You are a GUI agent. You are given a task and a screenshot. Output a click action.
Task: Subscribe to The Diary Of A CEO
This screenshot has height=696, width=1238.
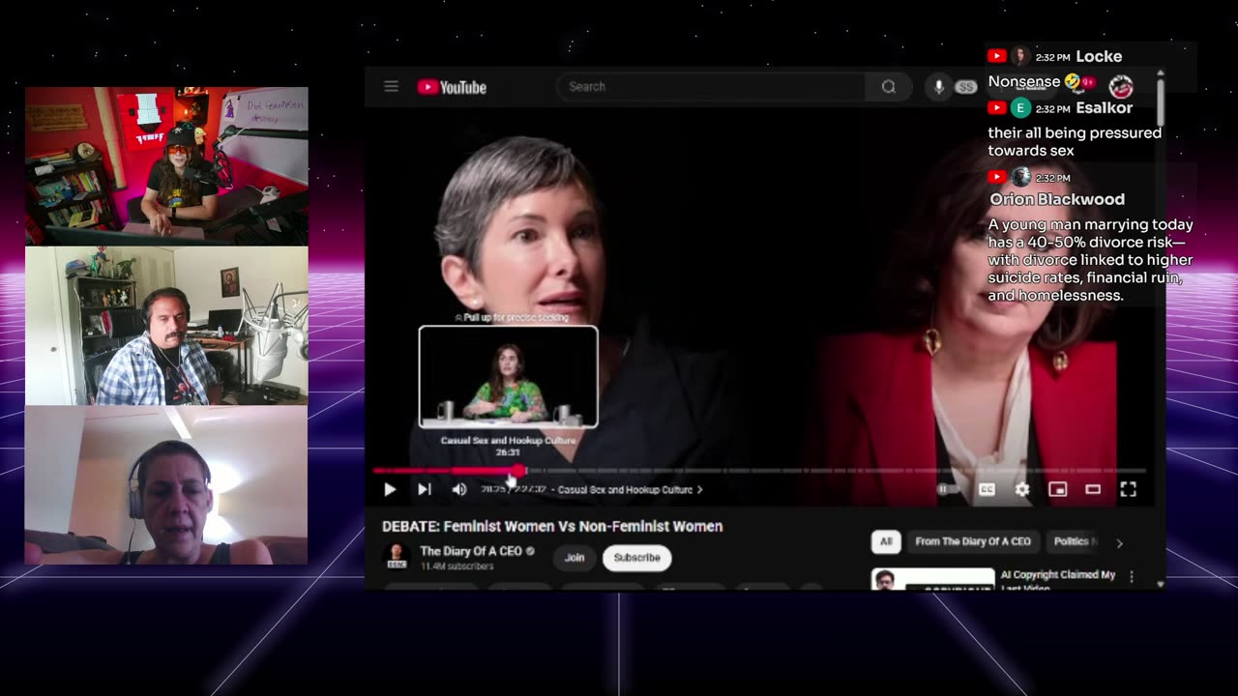636,558
